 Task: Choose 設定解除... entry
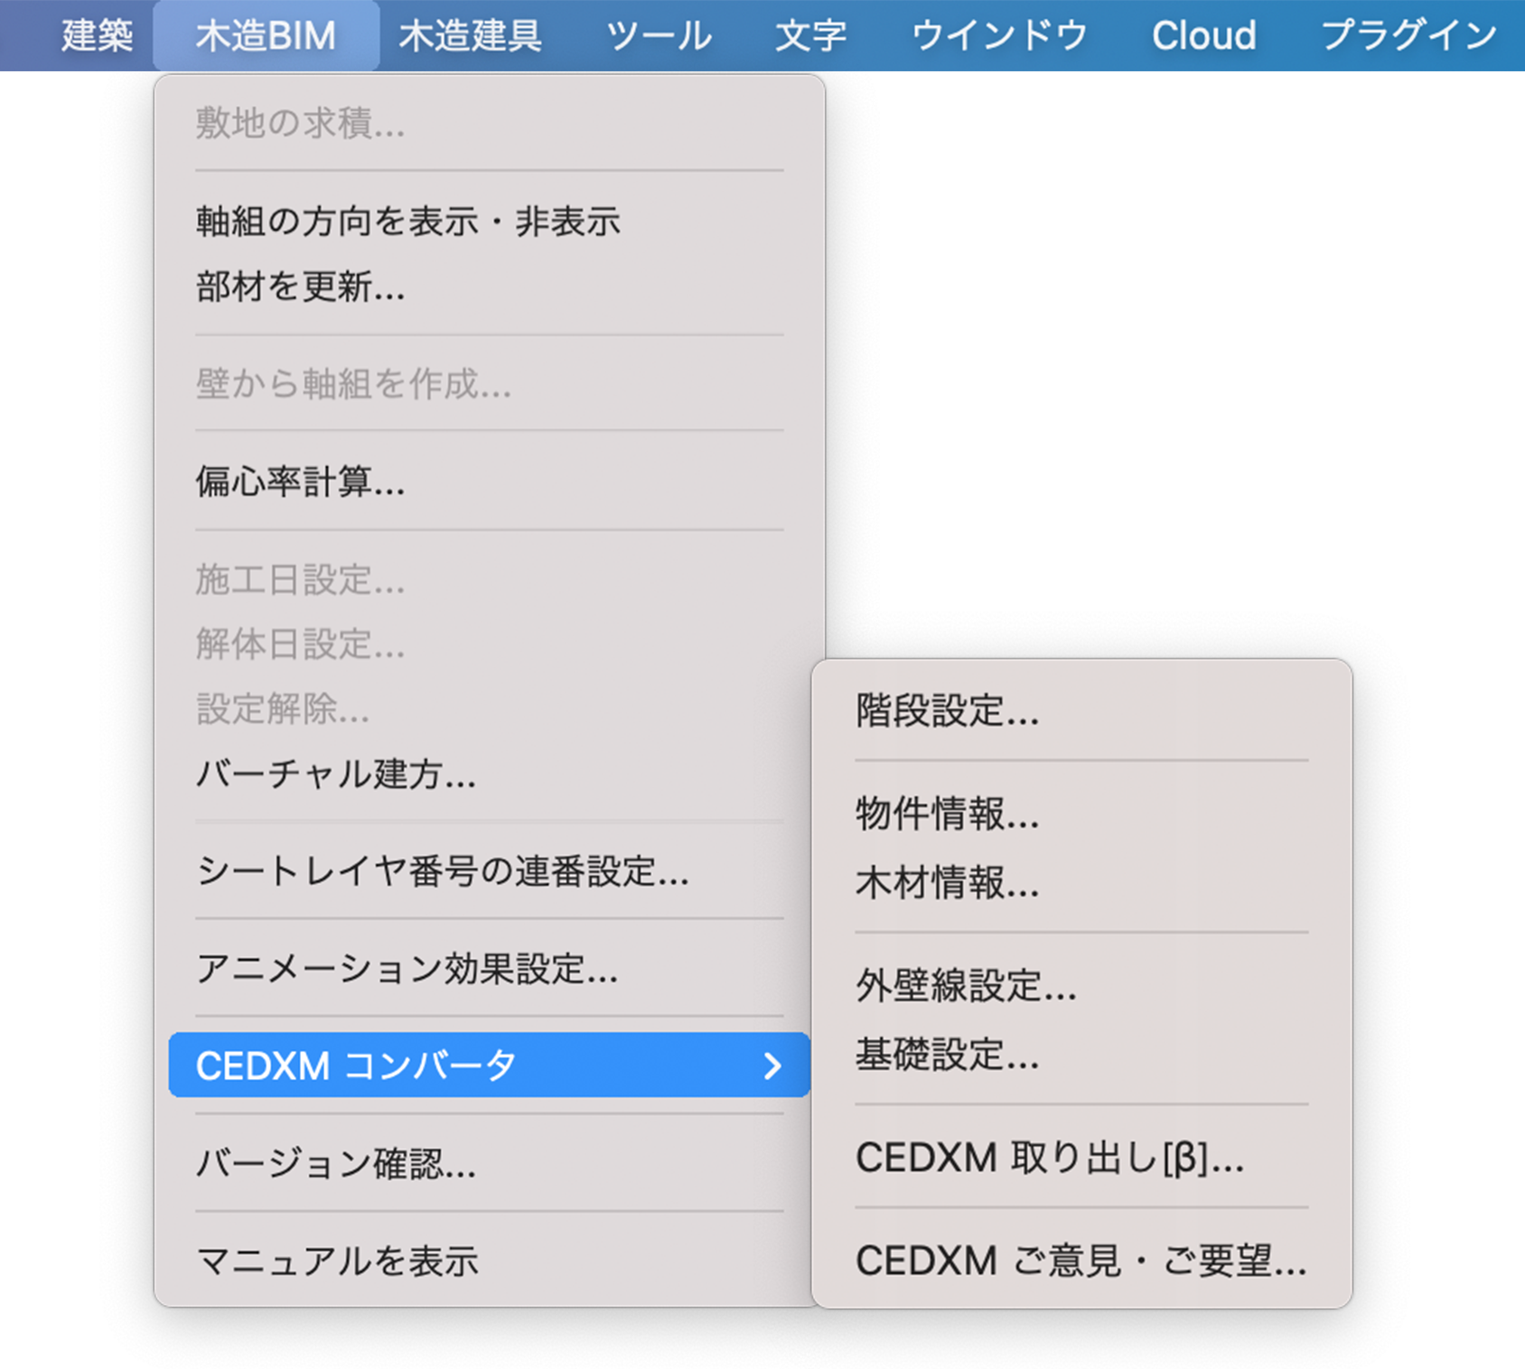tap(489, 710)
